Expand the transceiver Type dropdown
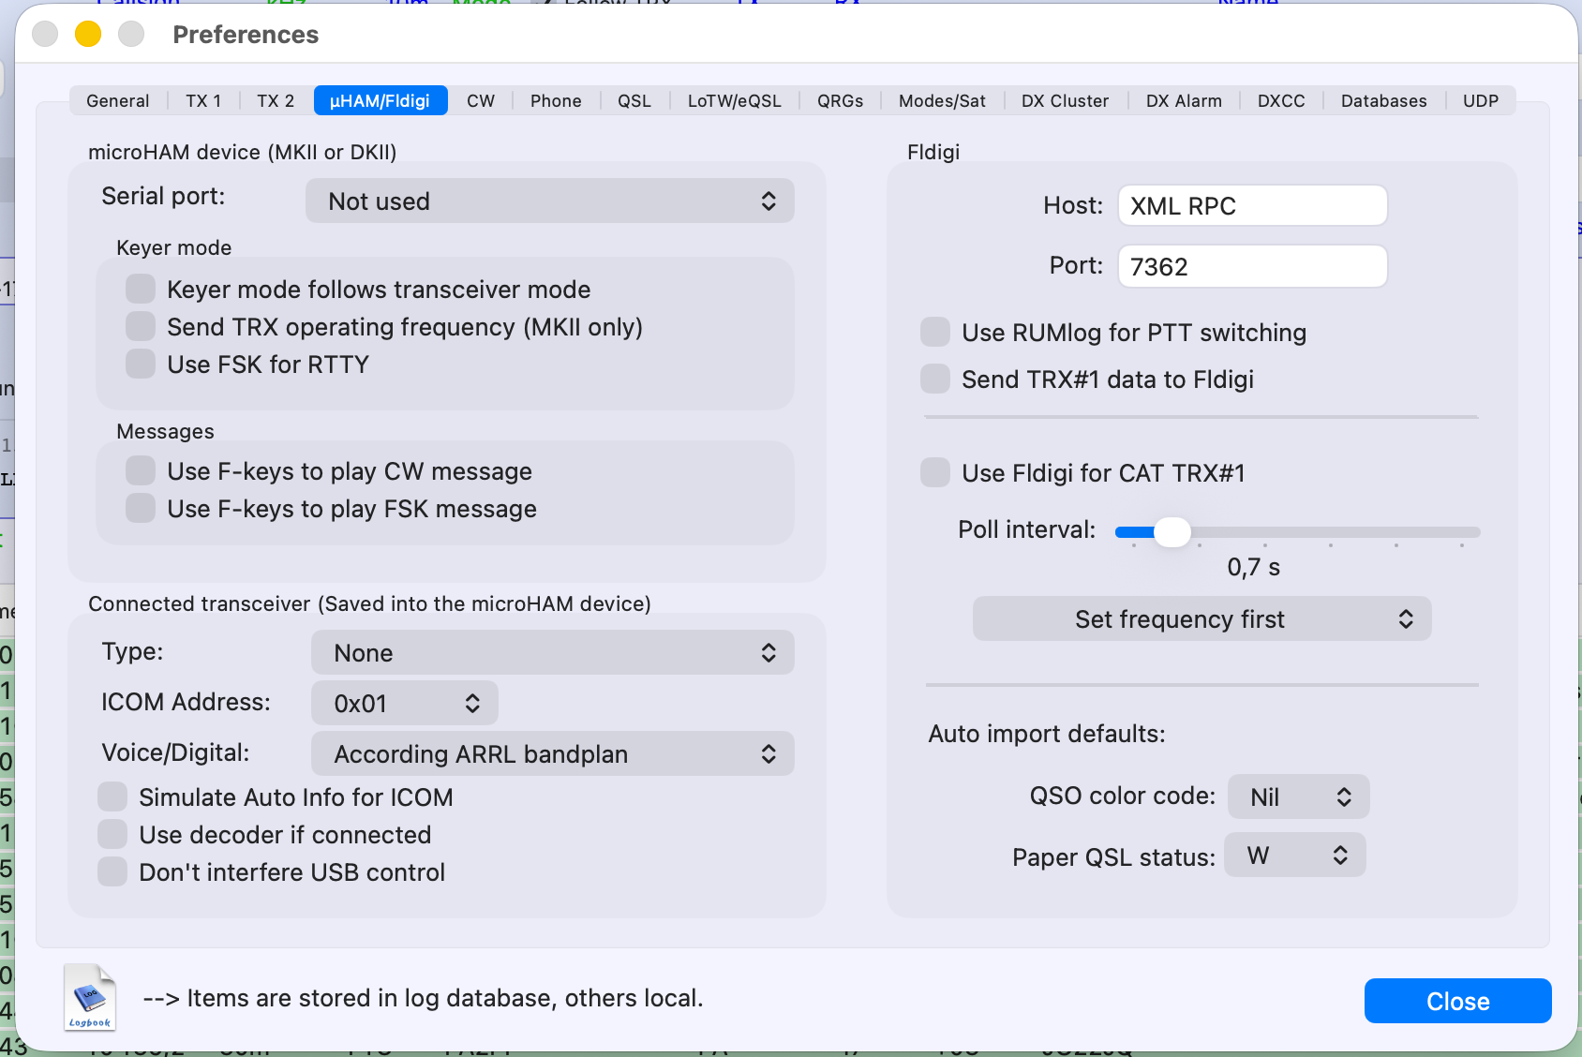Image resolution: width=1582 pixels, height=1057 pixels. click(552, 653)
